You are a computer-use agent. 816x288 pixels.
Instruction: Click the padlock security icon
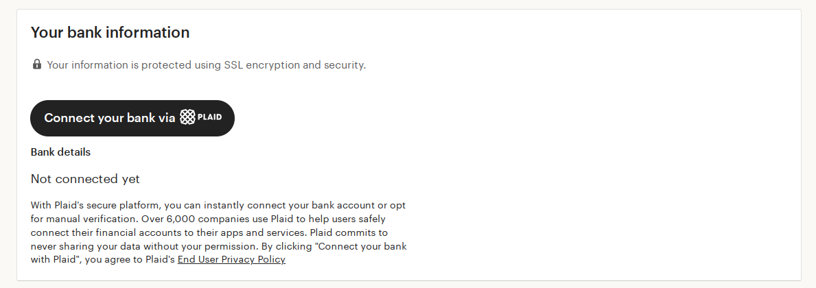37,65
